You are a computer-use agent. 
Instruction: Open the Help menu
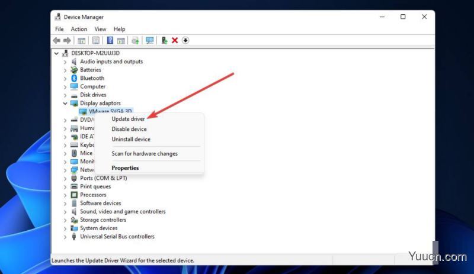coord(120,29)
